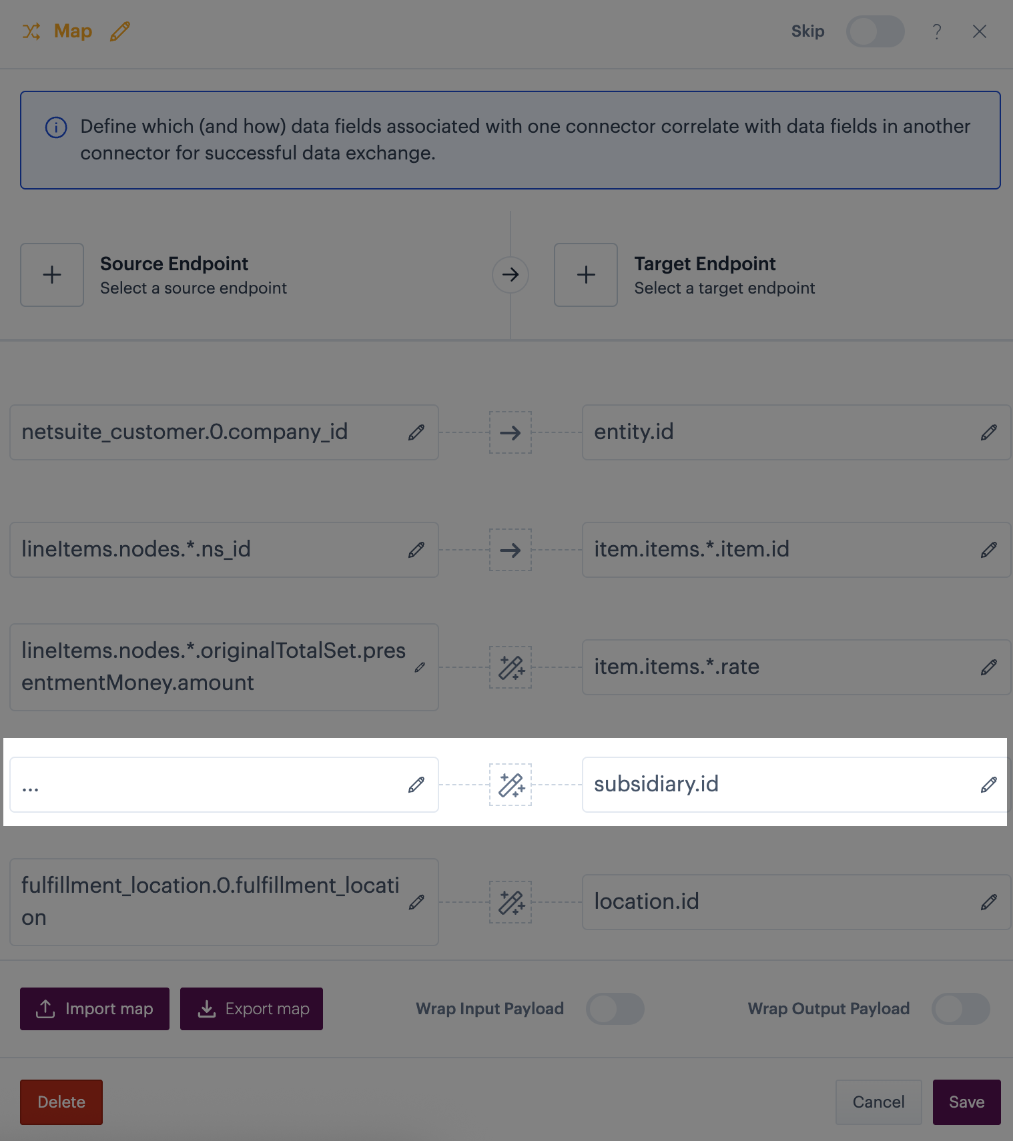Toggle the Skip switch

click(875, 31)
